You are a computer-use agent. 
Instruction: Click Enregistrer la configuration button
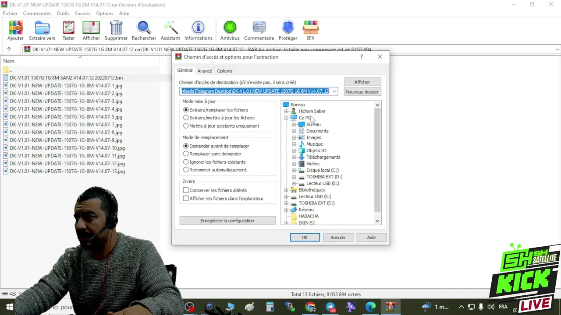[x=227, y=221]
